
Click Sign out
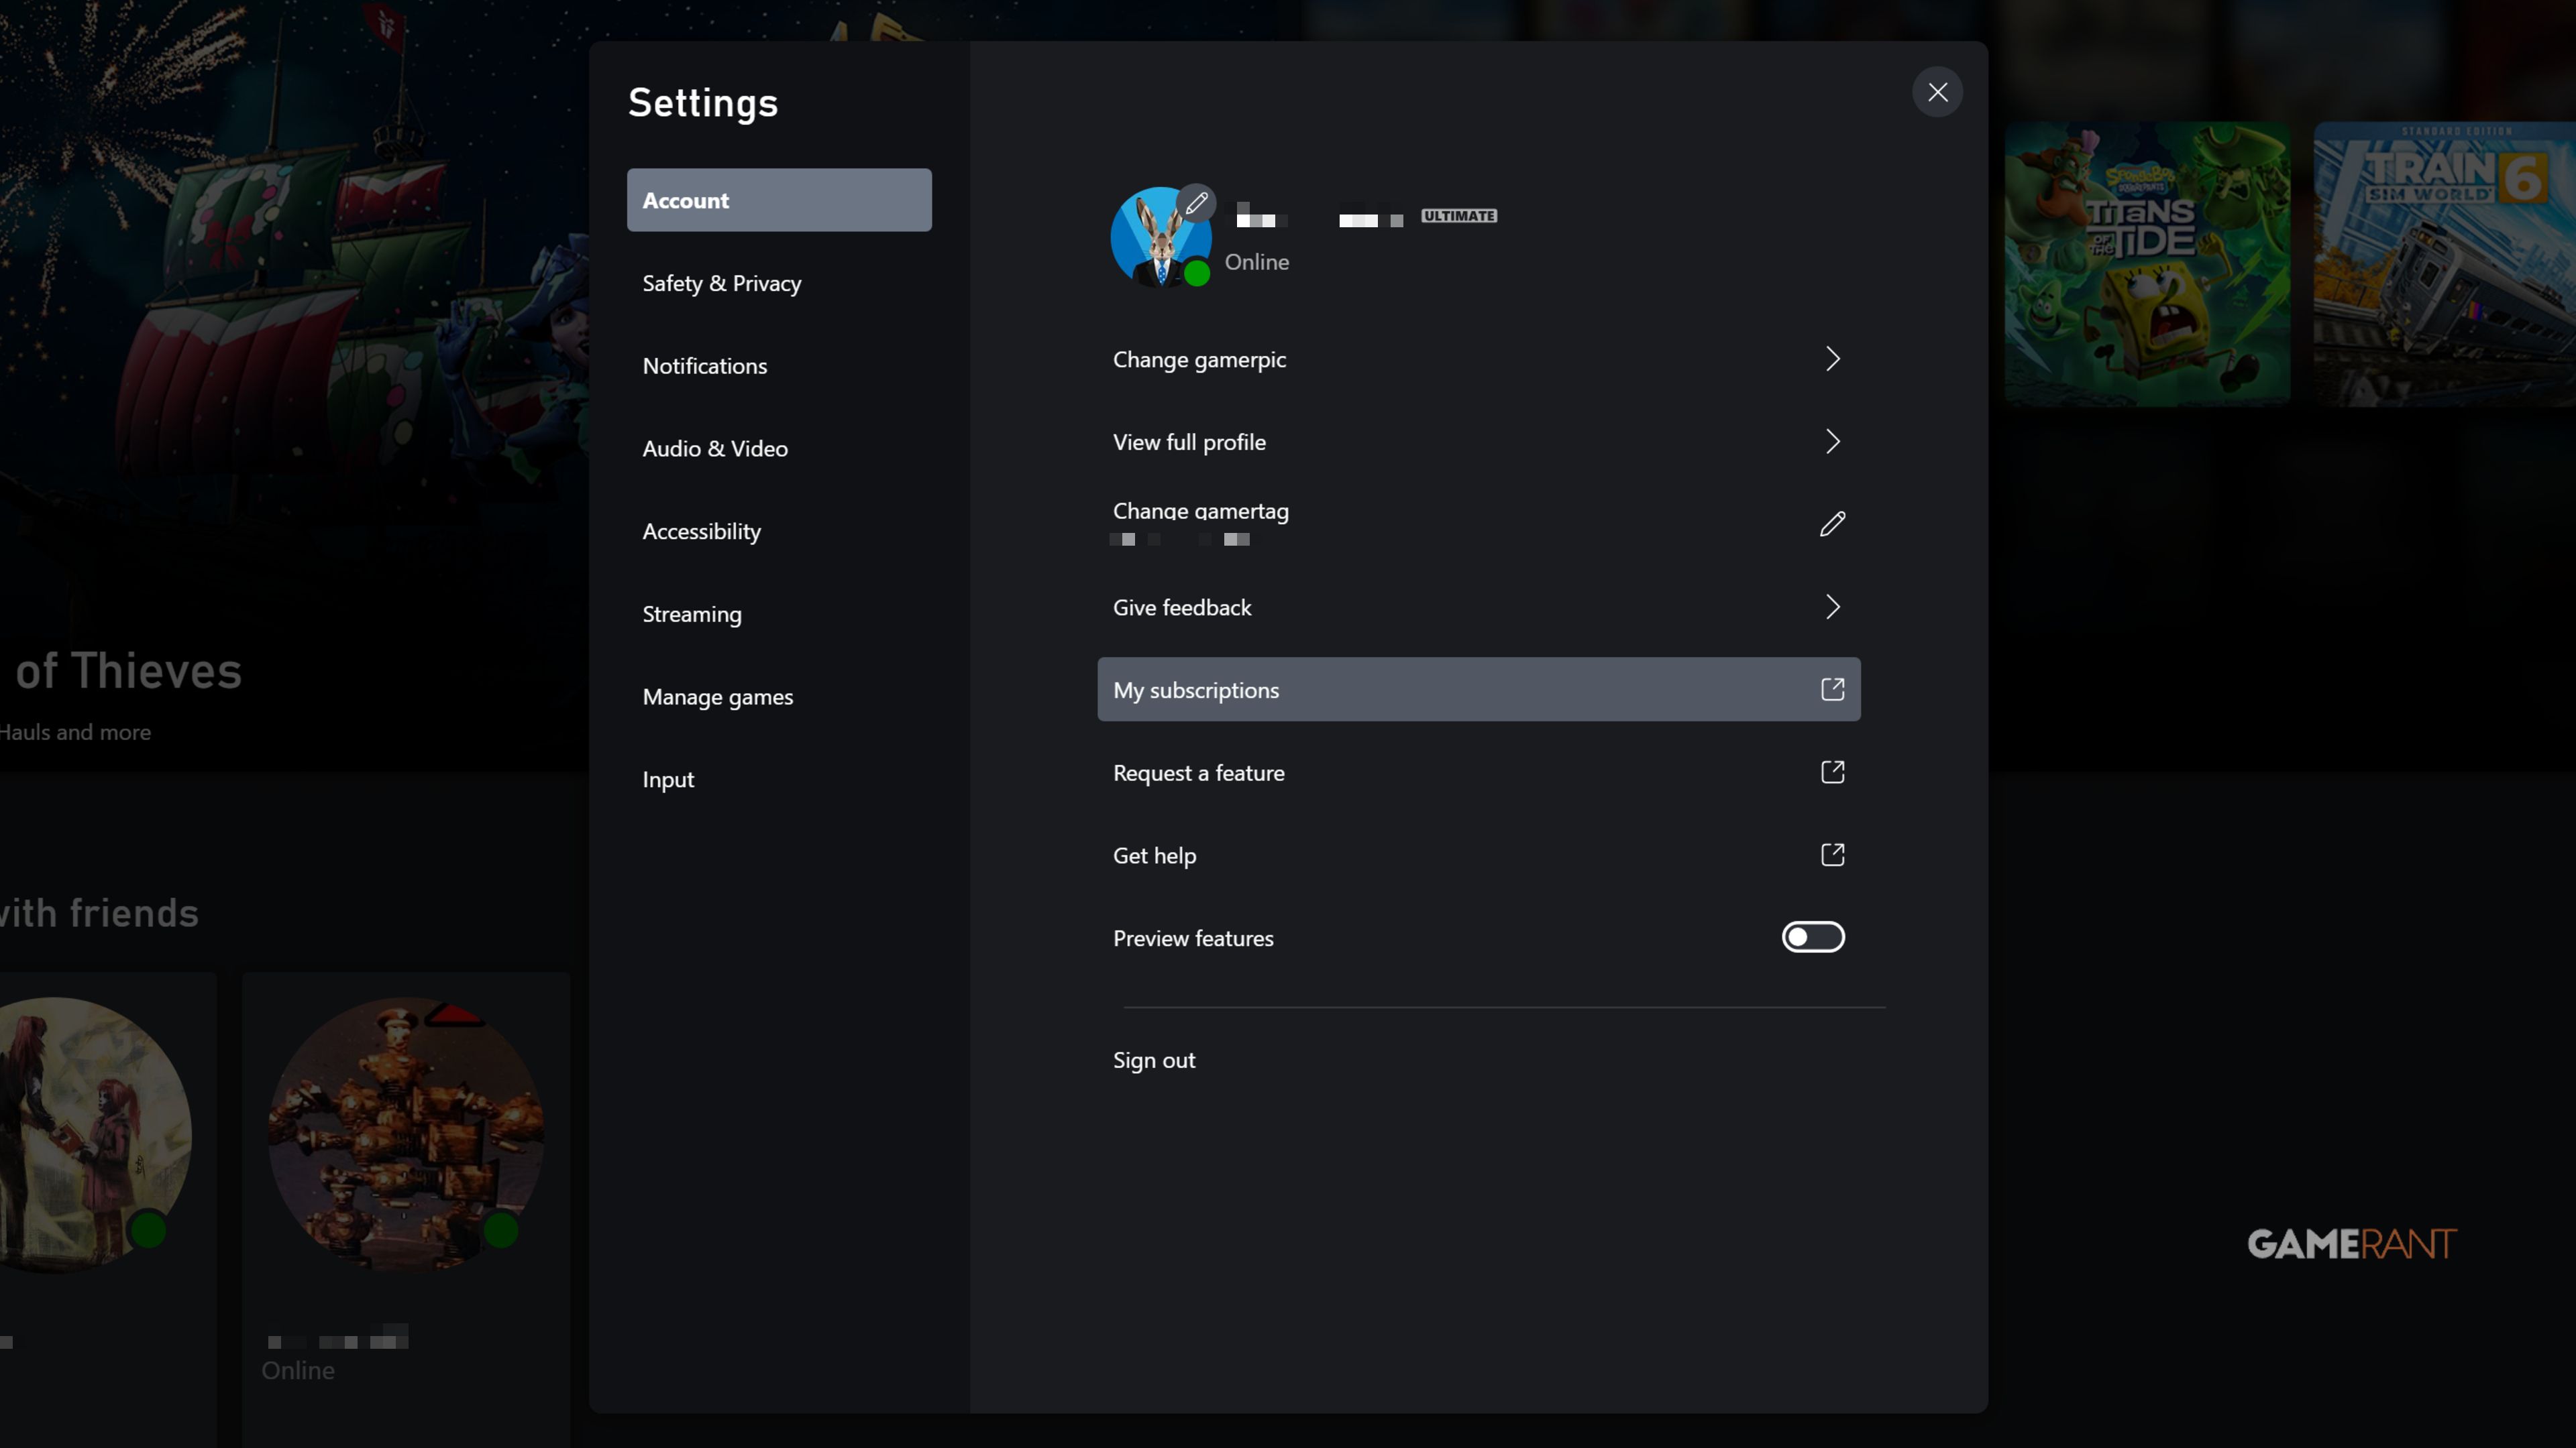(x=1154, y=1061)
